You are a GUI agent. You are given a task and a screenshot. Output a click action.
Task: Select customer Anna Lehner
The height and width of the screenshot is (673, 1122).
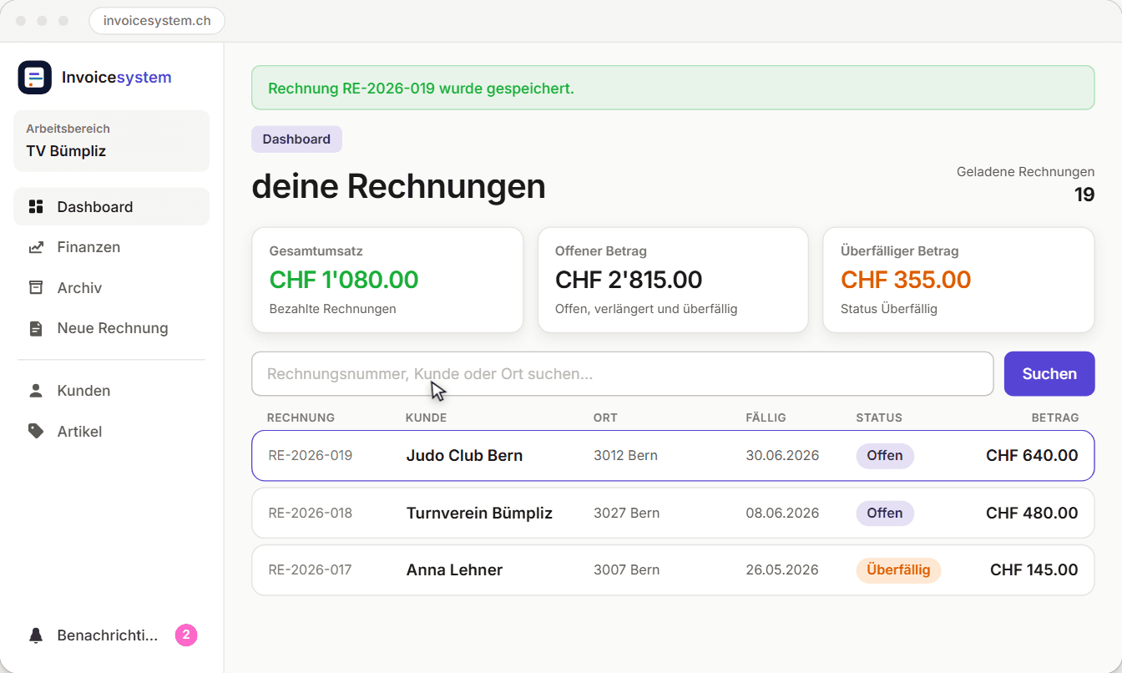pos(454,570)
